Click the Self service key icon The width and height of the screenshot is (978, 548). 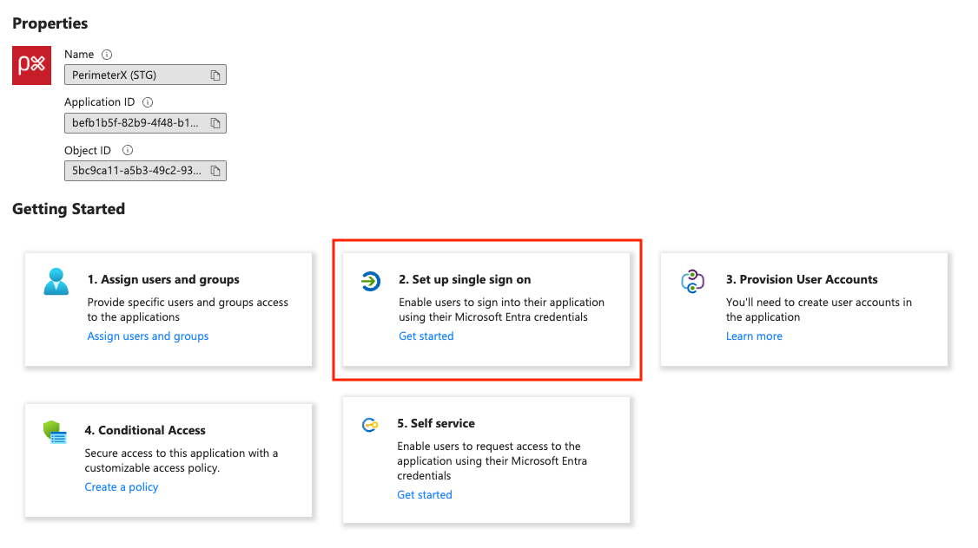pos(370,425)
